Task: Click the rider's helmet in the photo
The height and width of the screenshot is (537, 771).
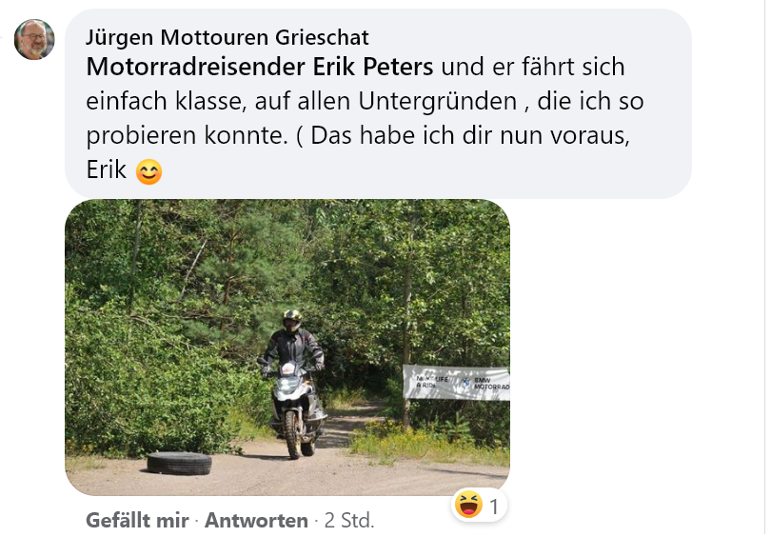Action: pos(292,321)
